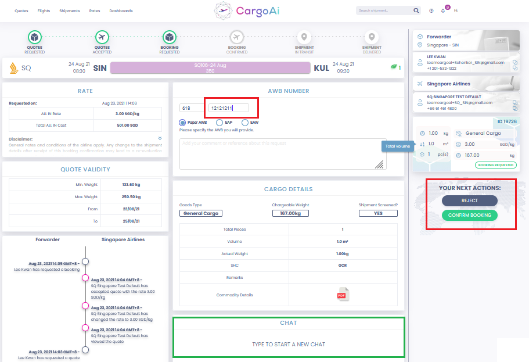The width and height of the screenshot is (529, 362).
Task: Click the Singapore - SIN location icon
Action: 420,45
